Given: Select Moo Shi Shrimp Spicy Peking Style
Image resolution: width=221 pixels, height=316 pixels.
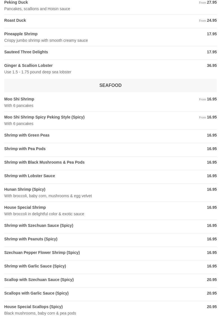Looking at the screenshot, I should pyautogui.click(x=44, y=117).
